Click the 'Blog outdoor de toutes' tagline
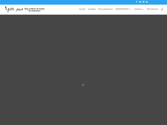The width and height of the screenshot is (167, 125). [x=34, y=8]
